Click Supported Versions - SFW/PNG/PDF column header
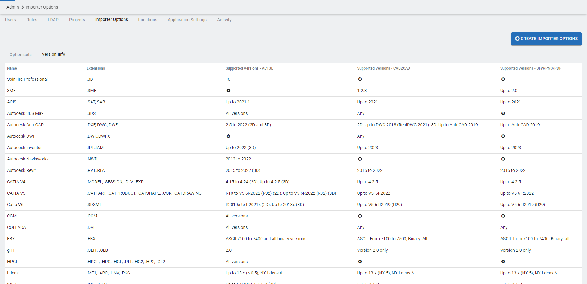Image resolution: width=587 pixels, height=284 pixels. tap(531, 68)
